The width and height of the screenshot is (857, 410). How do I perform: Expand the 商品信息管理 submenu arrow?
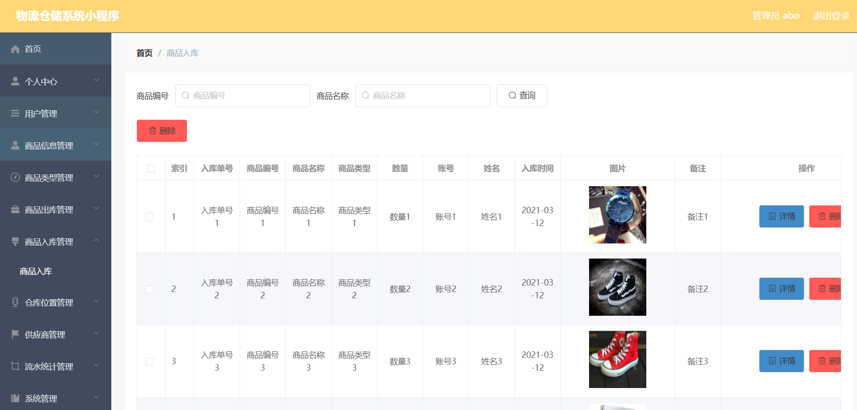coord(96,145)
